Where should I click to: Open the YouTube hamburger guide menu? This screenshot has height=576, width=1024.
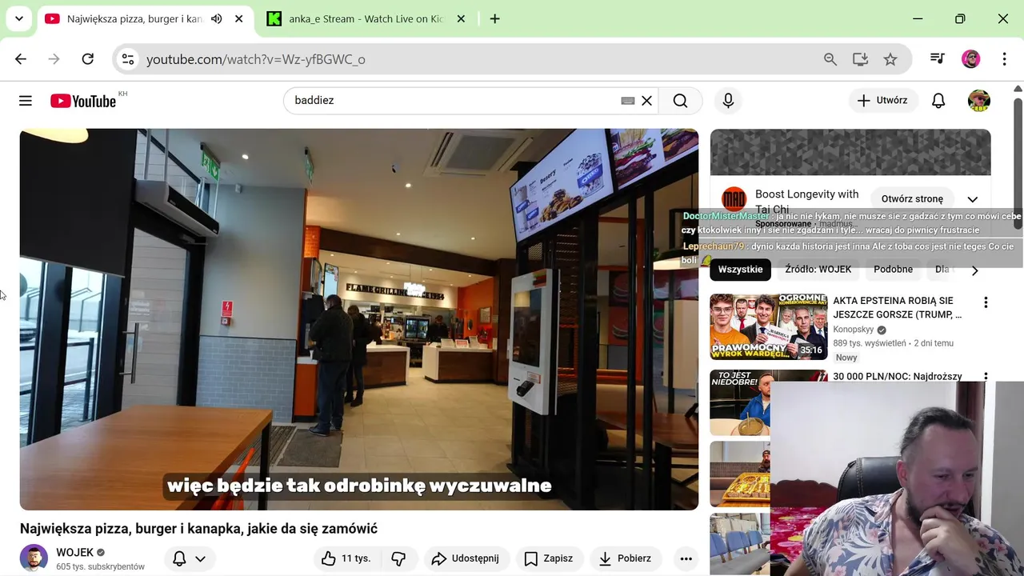(x=26, y=100)
